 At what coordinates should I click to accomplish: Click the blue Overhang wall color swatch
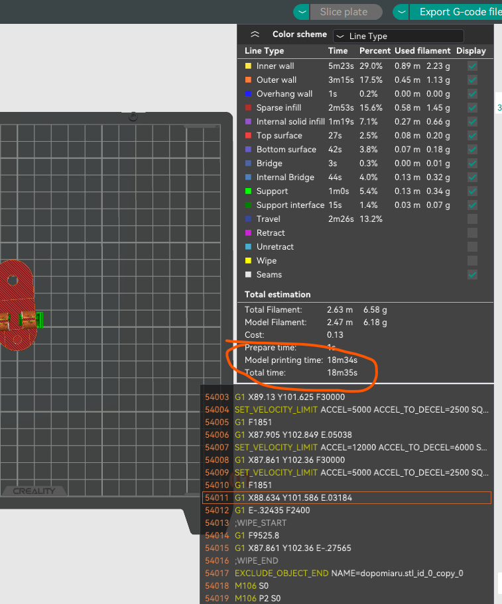click(249, 94)
